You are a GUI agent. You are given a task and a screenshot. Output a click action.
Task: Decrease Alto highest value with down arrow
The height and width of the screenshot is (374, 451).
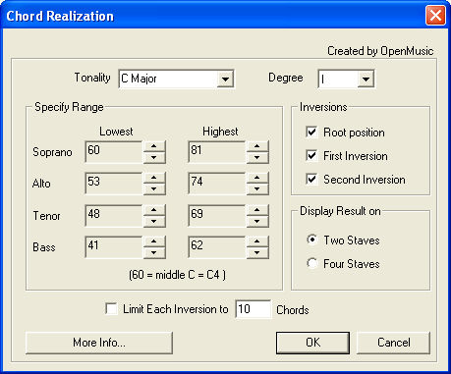(x=257, y=188)
